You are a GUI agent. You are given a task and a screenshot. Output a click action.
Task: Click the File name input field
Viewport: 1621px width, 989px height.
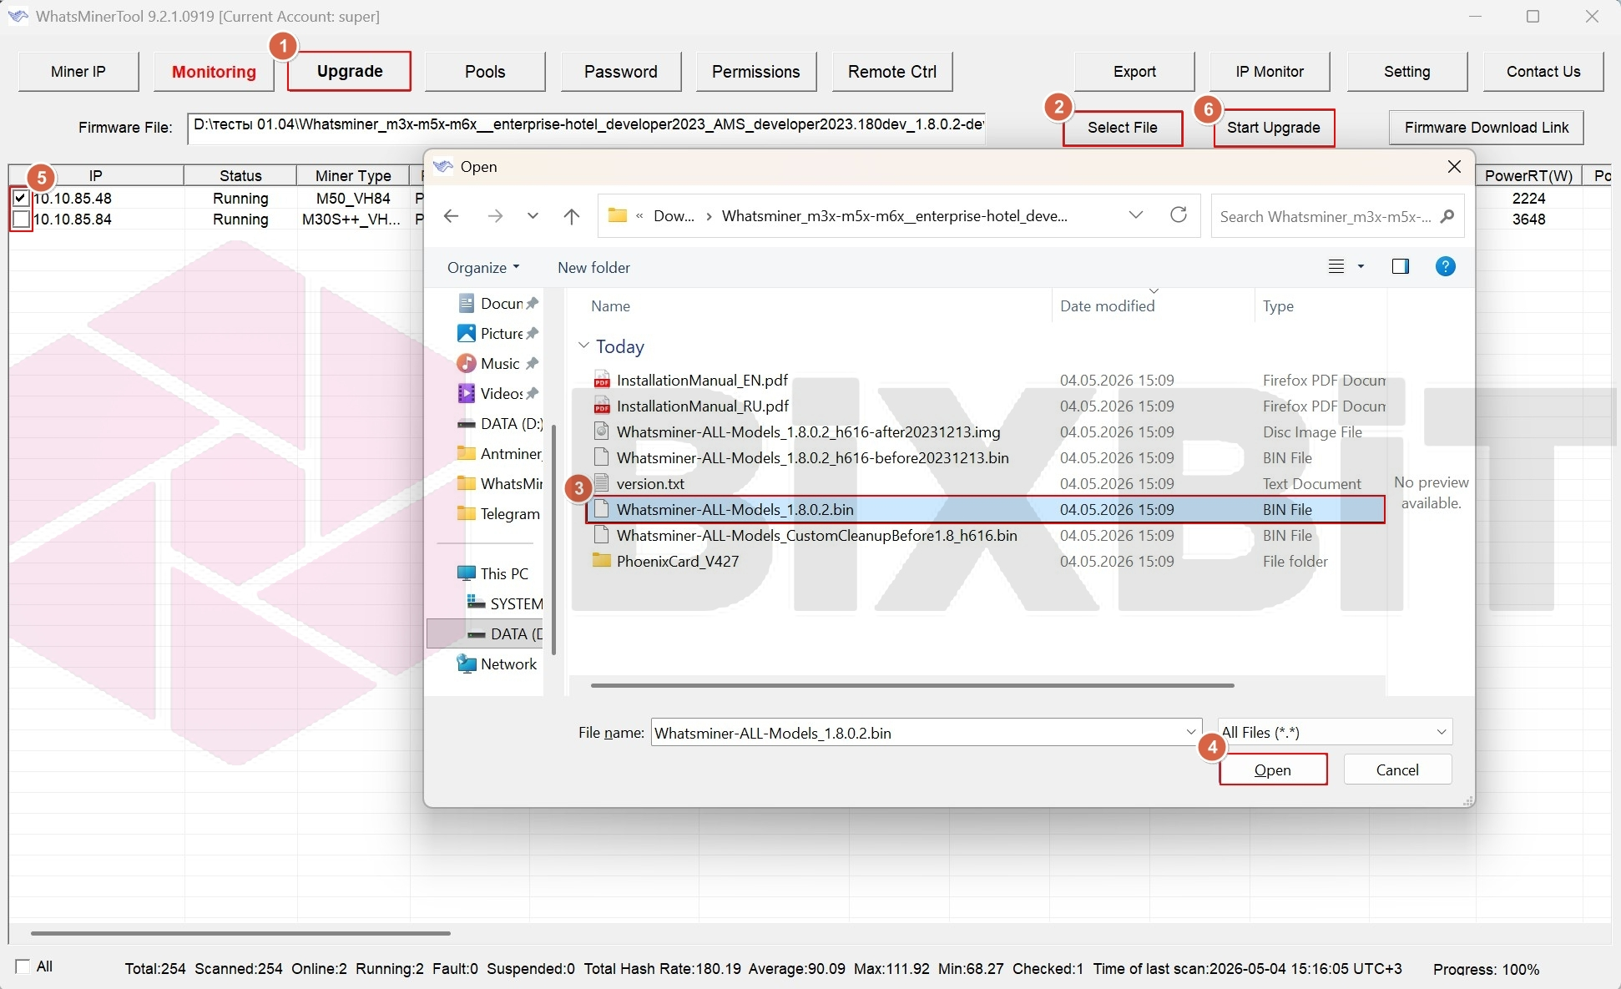click(x=918, y=732)
